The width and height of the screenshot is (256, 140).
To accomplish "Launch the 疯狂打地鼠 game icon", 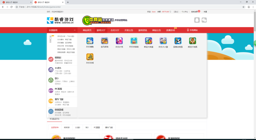I will (x=192, y=41).
